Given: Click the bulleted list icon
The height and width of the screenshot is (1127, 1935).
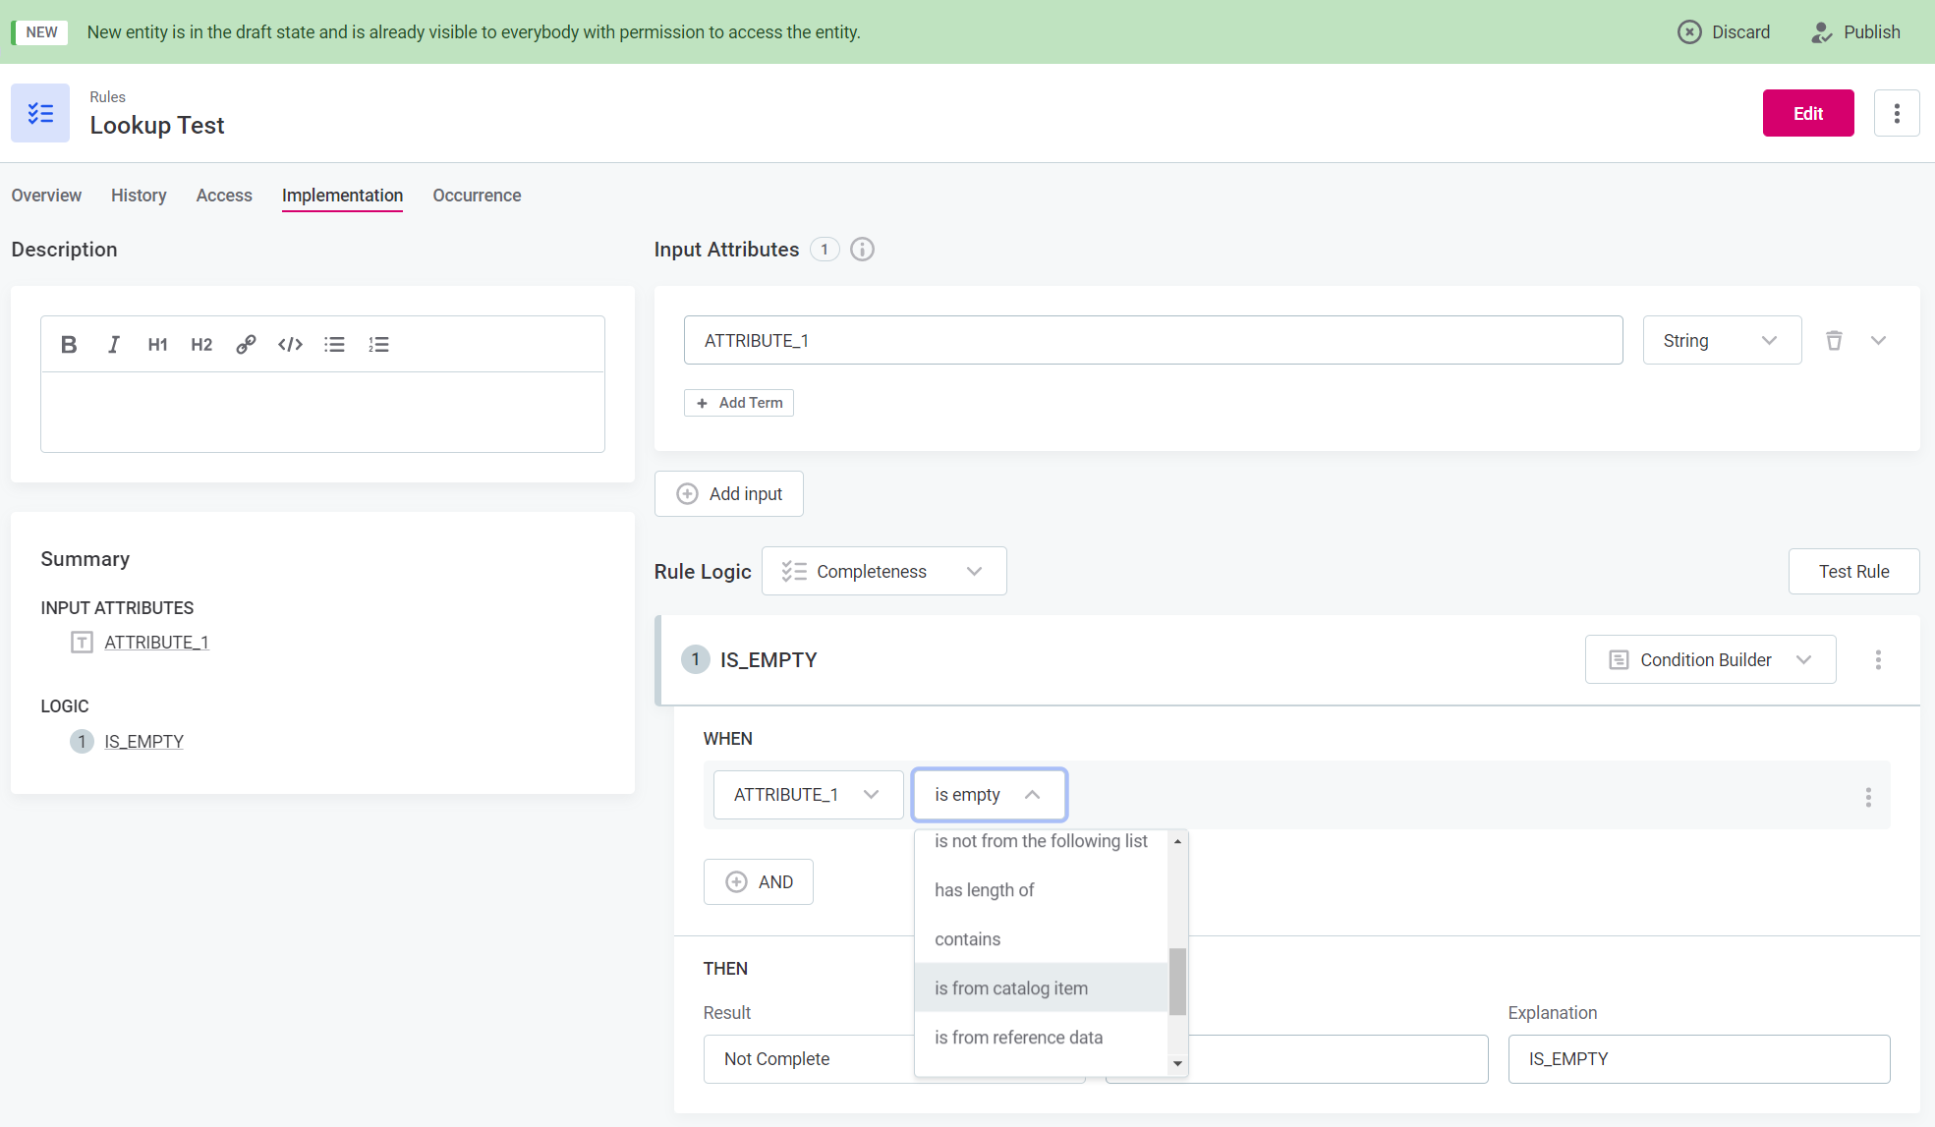Looking at the screenshot, I should tap(334, 345).
